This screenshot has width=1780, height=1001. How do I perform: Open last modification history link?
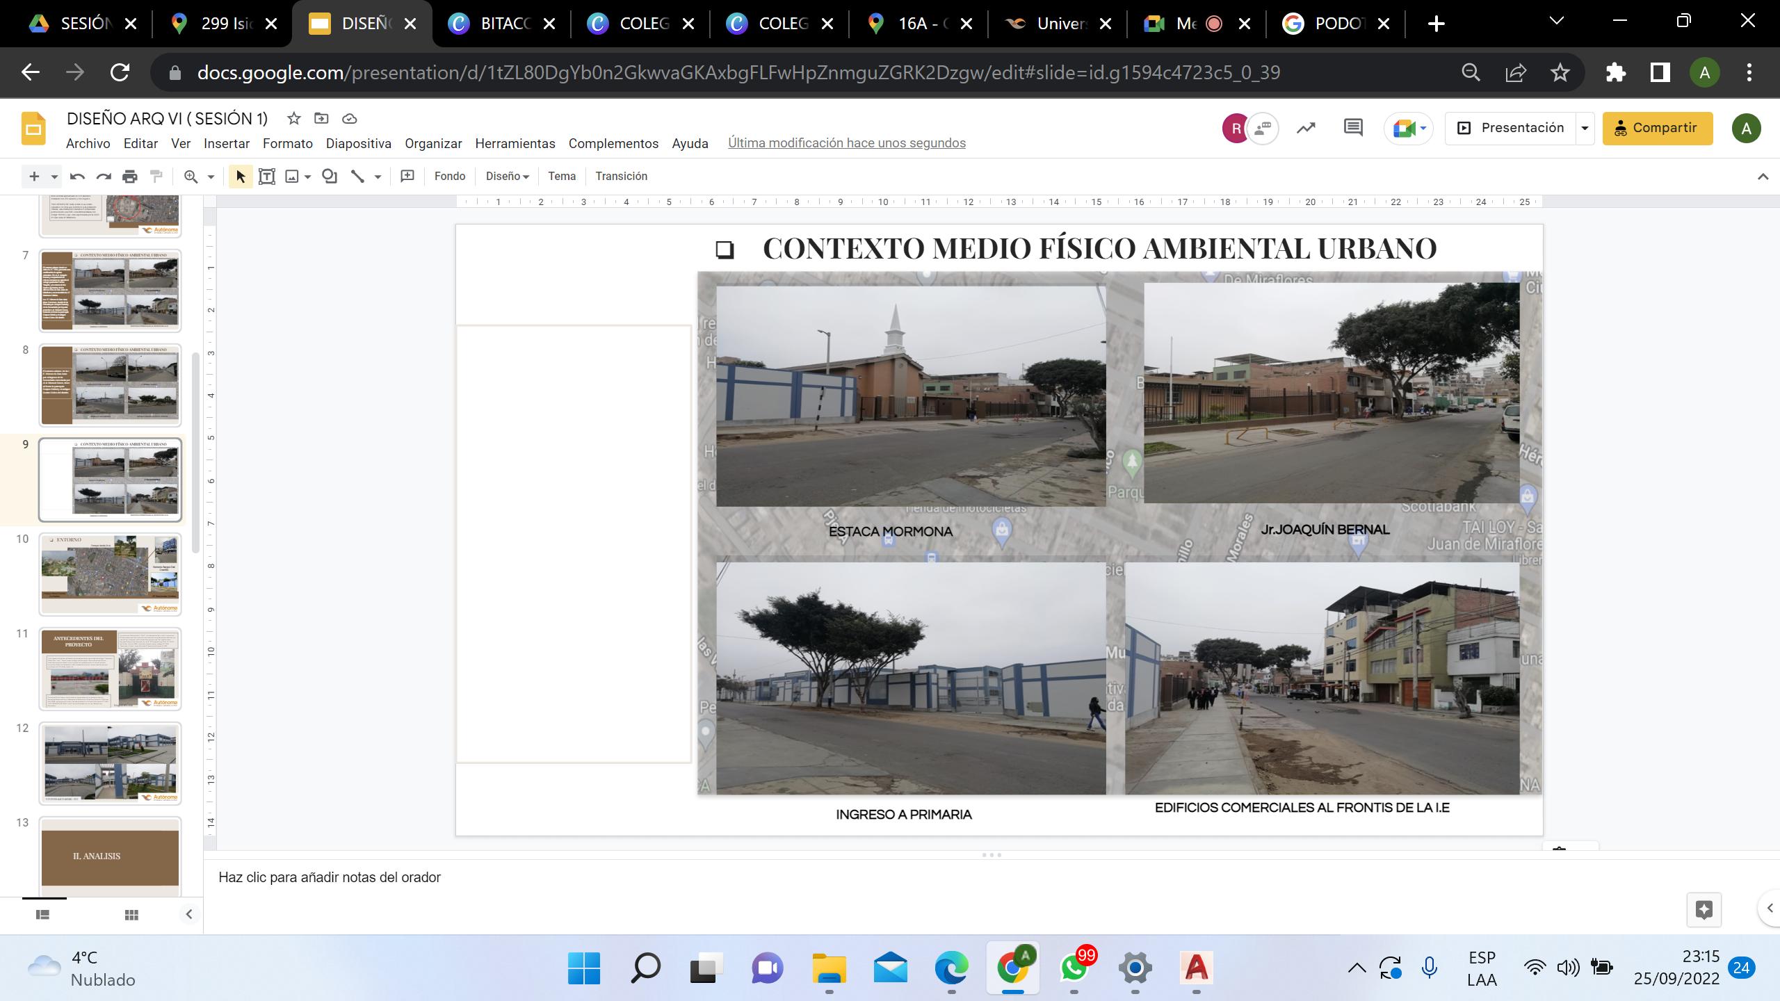846,143
